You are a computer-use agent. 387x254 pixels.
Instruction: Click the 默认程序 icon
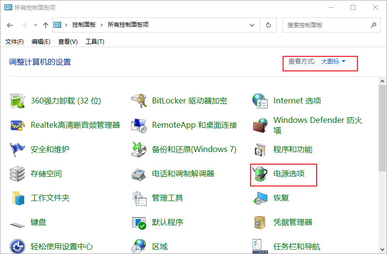pyautogui.click(x=139, y=222)
